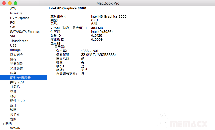Image resolution: width=215 pixels, height=130 pixels.
Task: Close the MacBook Pro window
Action: coord(4,3)
